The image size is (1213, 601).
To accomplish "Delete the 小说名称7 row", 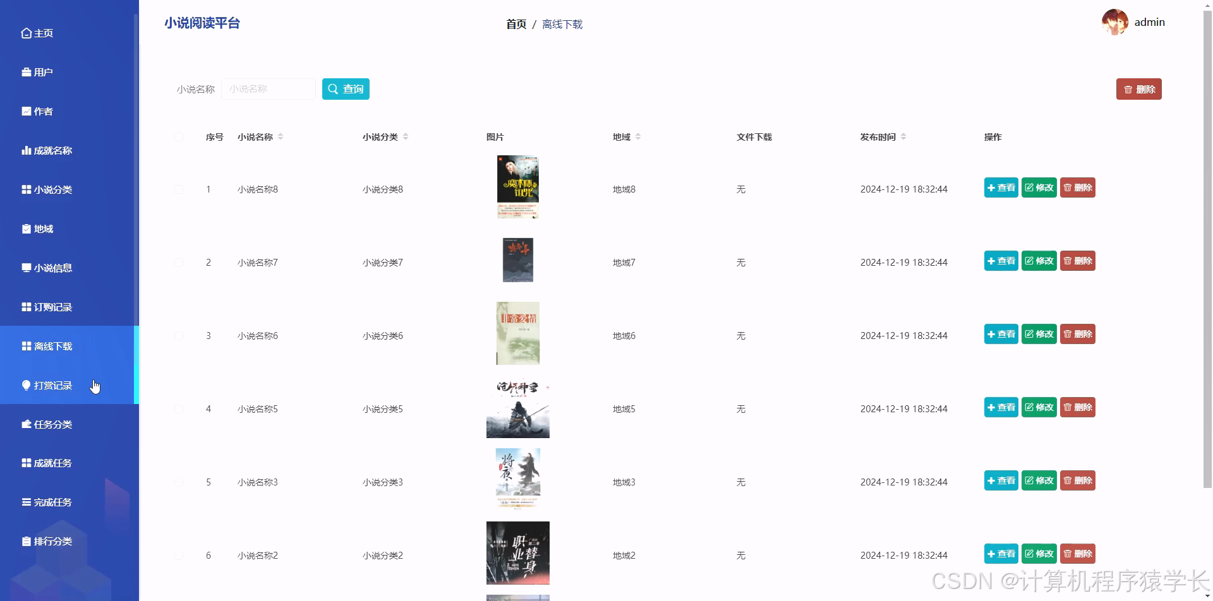I will point(1078,261).
